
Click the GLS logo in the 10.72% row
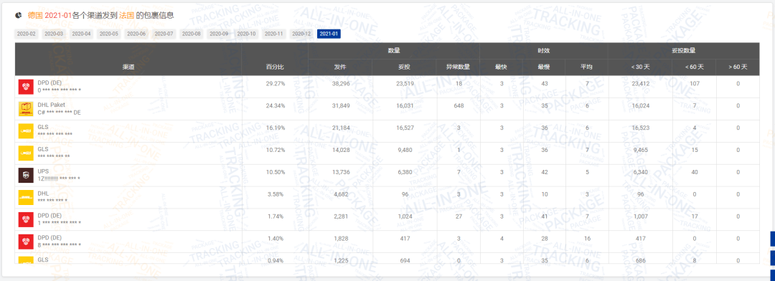[26, 153]
